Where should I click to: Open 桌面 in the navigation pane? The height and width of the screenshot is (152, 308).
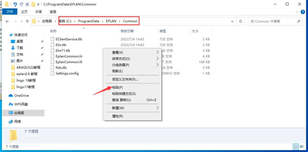point(20,41)
